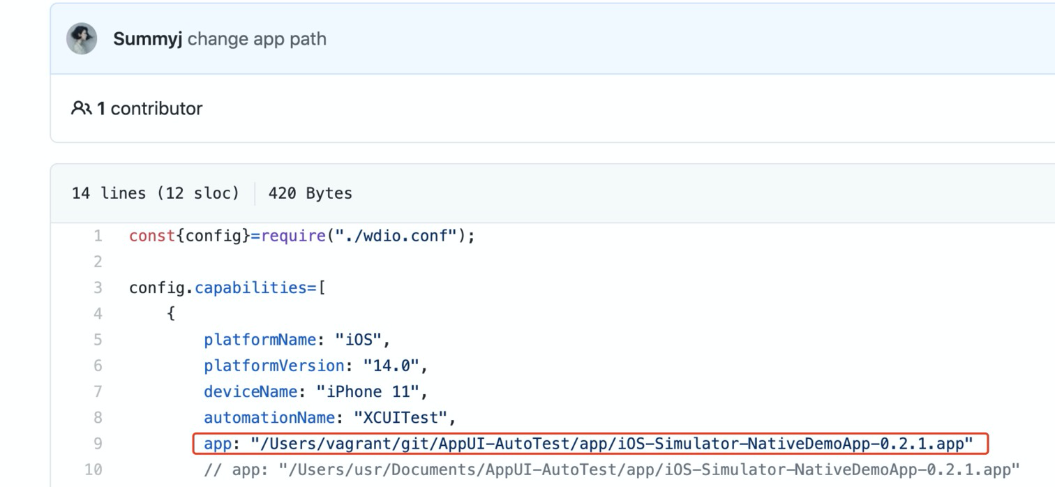Image resolution: width=1055 pixels, height=487 pixels.
Task: Click the '14 lines (12 sloc)' file info
Action: click(x=155, y=193)
